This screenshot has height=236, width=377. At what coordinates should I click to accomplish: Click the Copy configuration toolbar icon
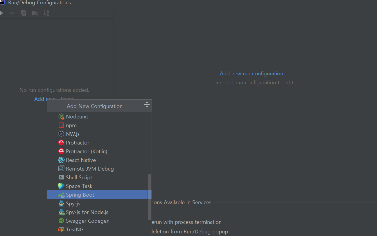(24, 13)
